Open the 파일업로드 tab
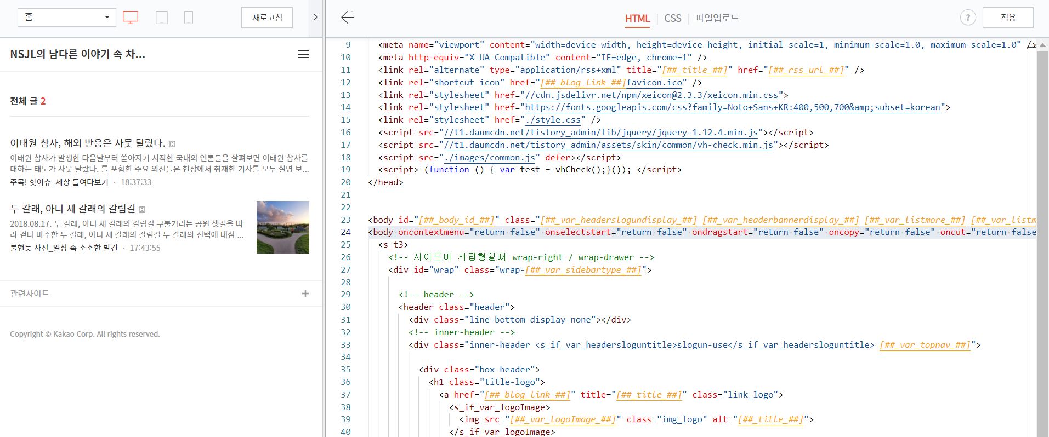1049x437 pixels. click(717, 18)
